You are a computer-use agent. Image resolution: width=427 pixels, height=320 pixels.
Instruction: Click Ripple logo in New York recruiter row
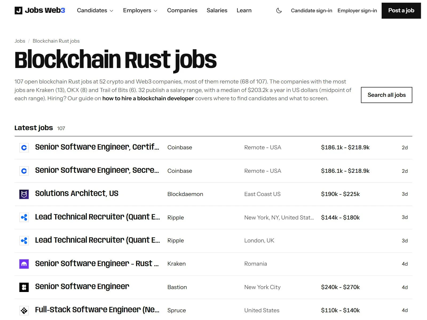click(24, 217)
